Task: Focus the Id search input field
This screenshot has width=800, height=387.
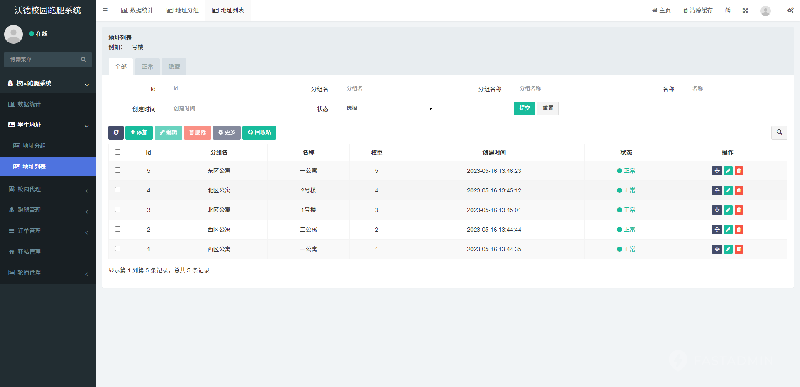Action: (x=215, y=88)
